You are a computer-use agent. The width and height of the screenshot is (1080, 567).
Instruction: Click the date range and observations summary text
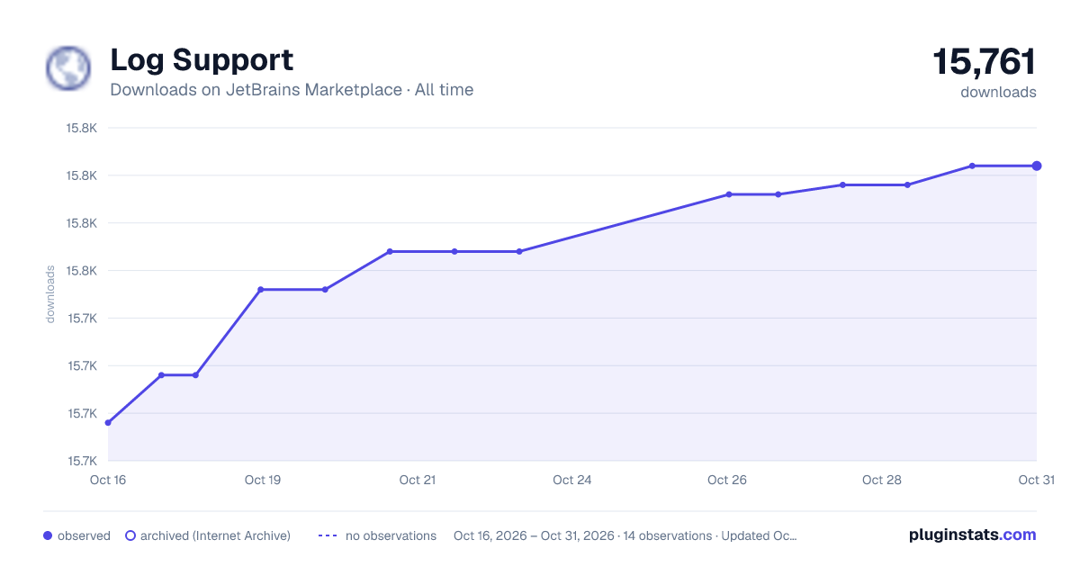pyautogui.click(x=625, y=535)
